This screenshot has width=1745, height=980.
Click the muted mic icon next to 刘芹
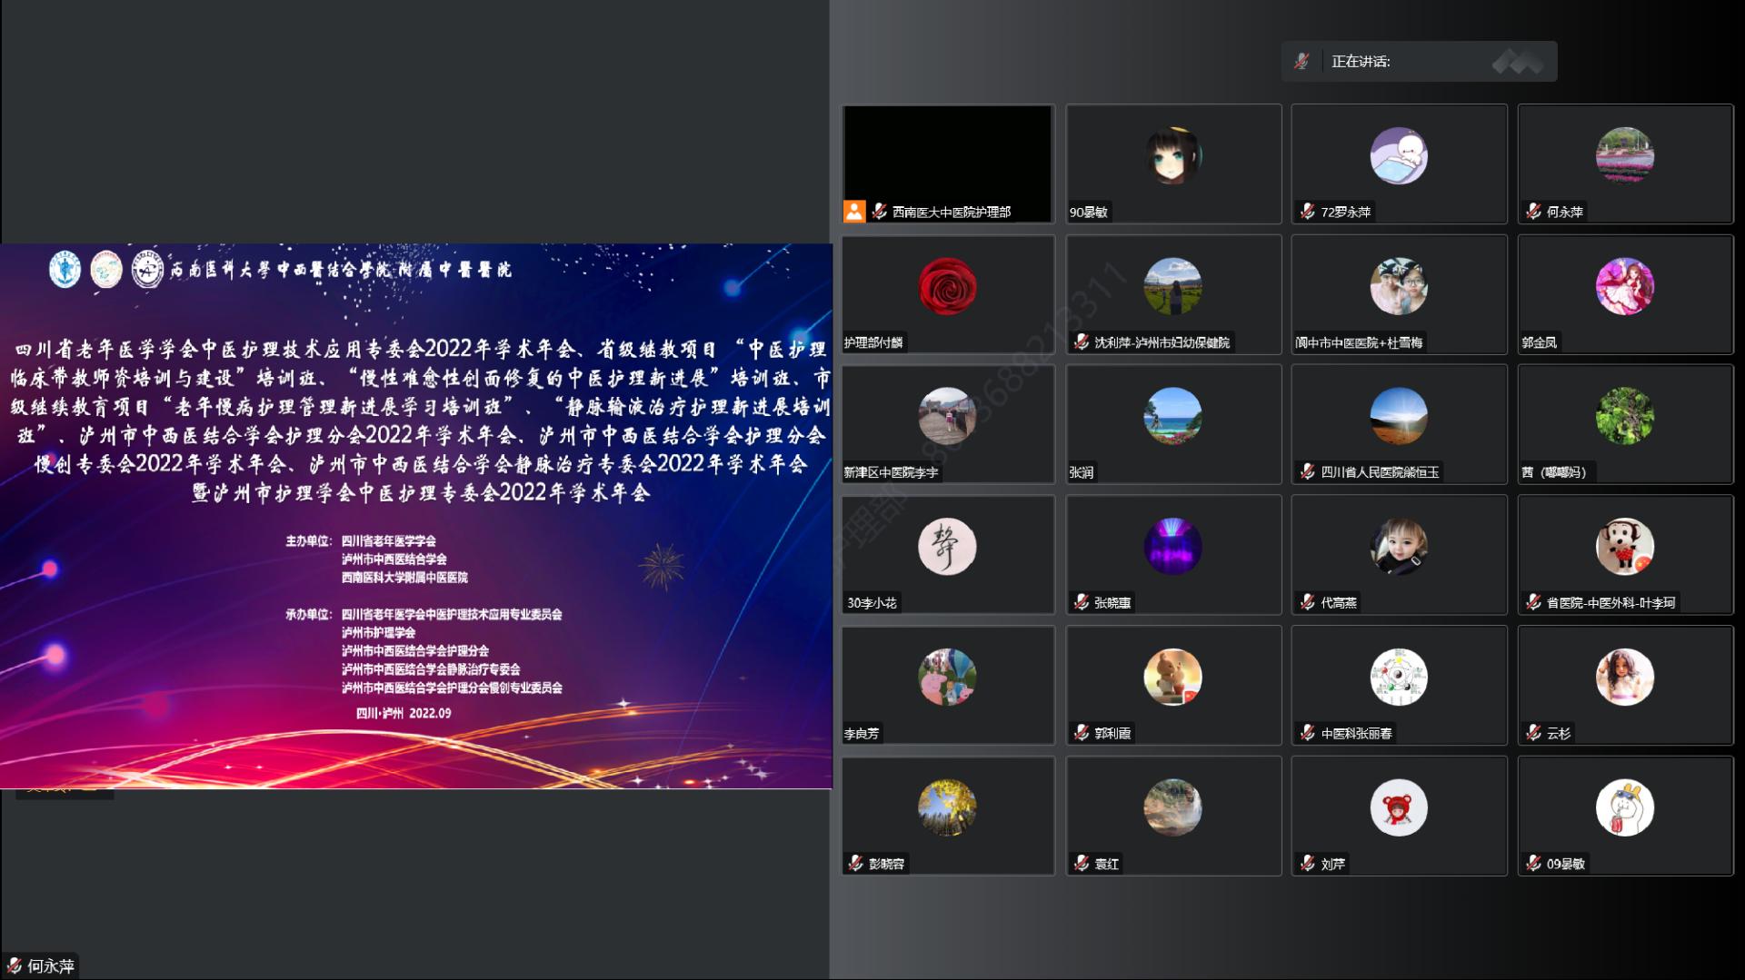pyautogui.click(x=1307, y=864)
